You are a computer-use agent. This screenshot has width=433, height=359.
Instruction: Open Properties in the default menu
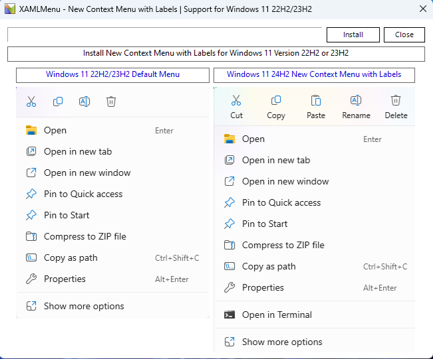112,279
